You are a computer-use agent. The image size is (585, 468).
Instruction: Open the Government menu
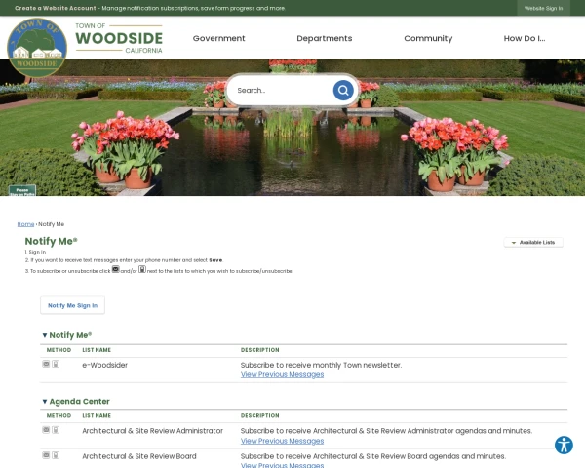pos(219,38)
